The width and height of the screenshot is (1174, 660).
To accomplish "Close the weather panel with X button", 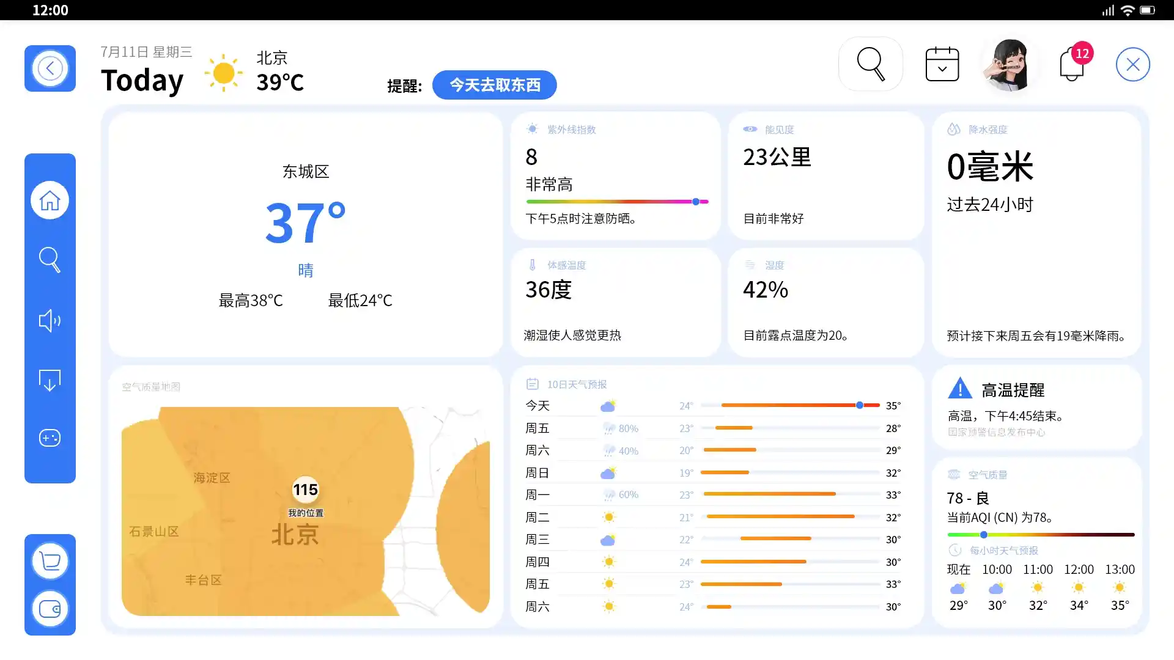I will [x=1133, y=64].
